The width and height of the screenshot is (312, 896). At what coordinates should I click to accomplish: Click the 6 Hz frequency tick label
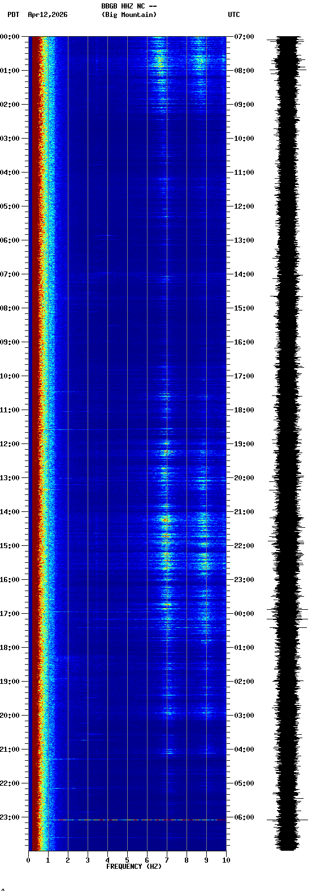click(x=147, y=860)
